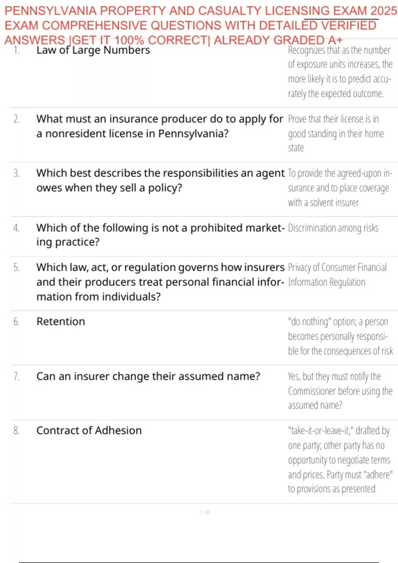The height and width of the screenshot is (563, 398).
Task: Click the question about agent responsibilities
Action: 160,180
